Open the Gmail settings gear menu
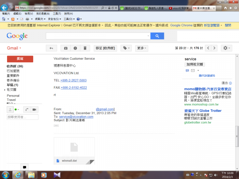This screenshot has height=179, width=239. tap(227, 48)
